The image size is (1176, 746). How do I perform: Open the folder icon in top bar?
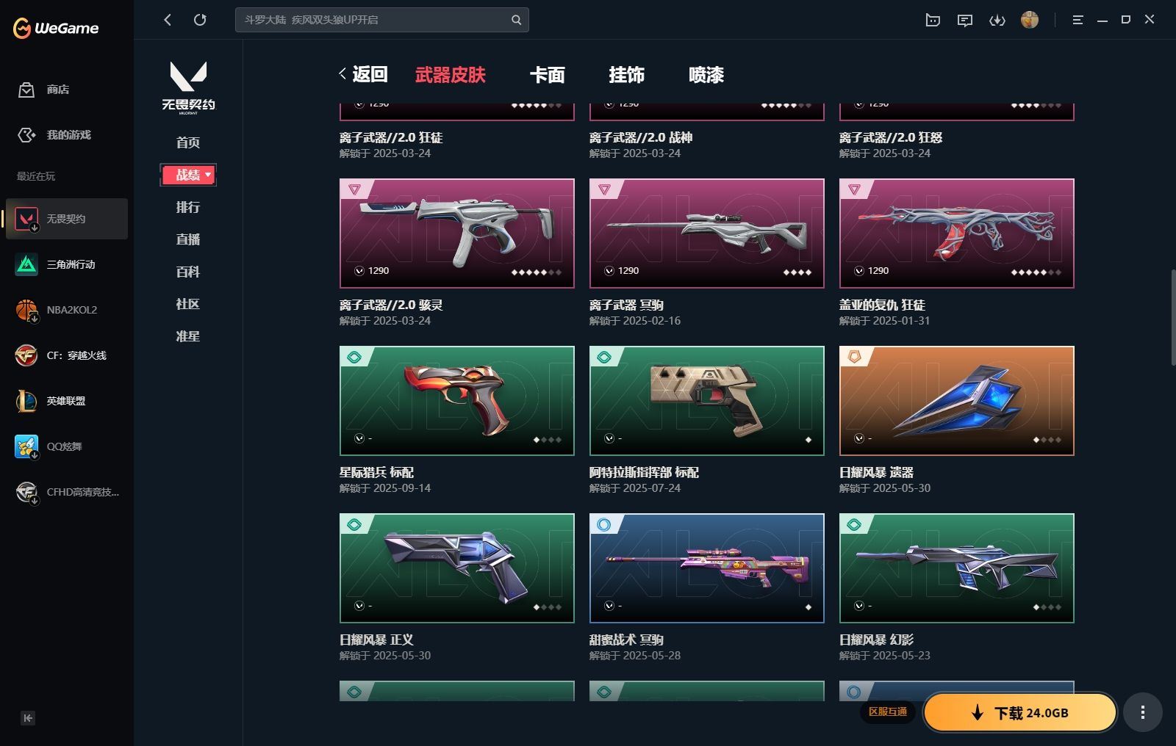[933, 20]
